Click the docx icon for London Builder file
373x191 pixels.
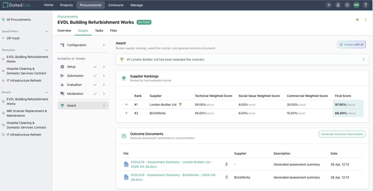point(126,164)
